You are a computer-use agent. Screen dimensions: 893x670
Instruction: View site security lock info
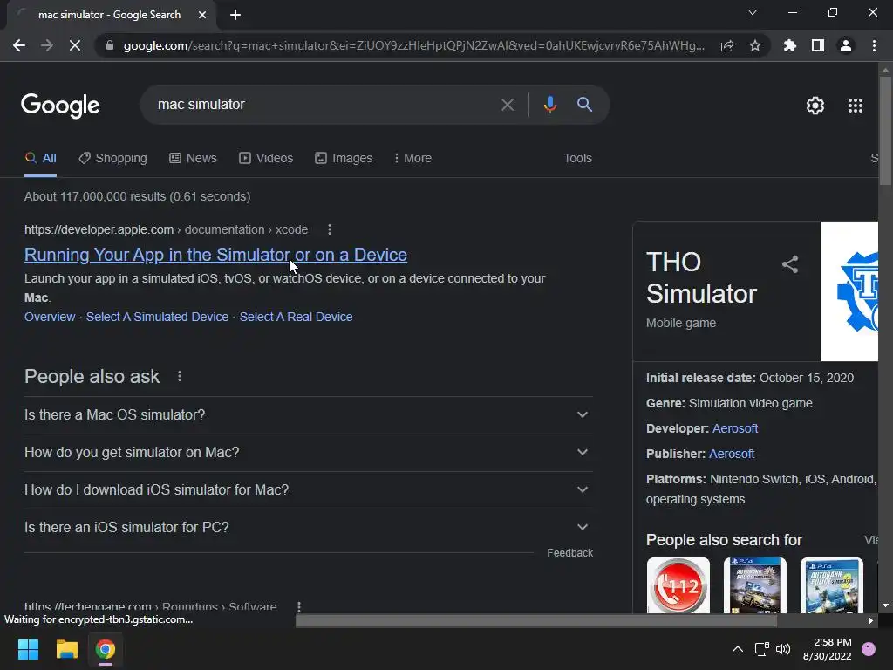tap(110, 45)
